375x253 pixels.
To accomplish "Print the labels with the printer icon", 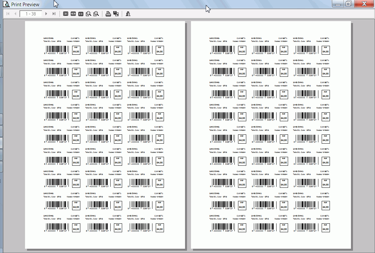I will pos(108,14).
